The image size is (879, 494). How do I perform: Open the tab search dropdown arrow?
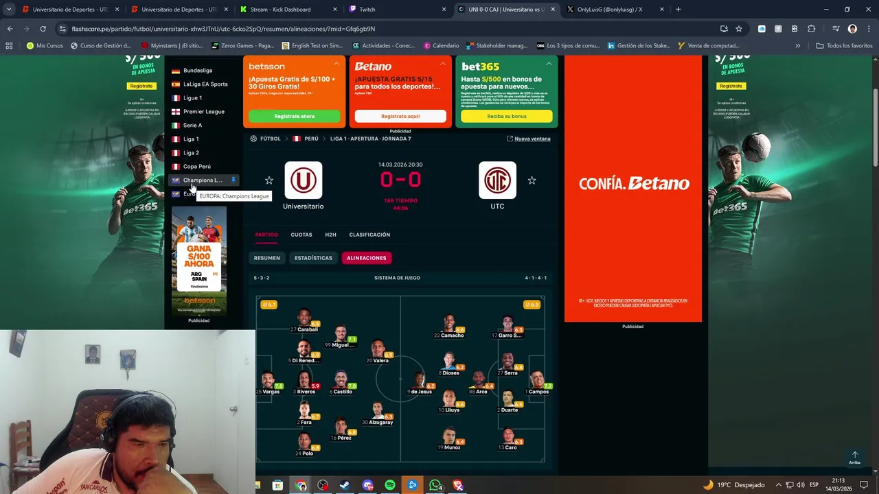pyautogui.click(x=9, y=9)
